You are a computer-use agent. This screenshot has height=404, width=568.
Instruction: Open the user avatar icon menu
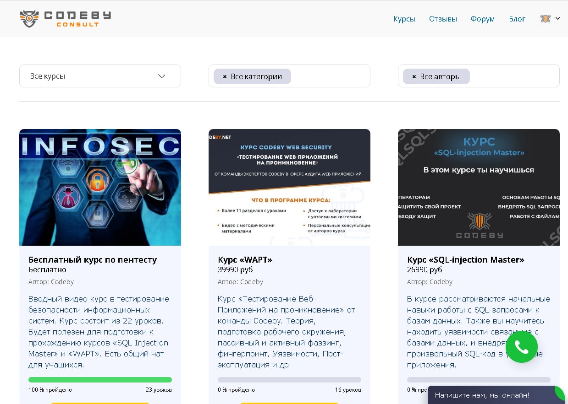point(545,19)
